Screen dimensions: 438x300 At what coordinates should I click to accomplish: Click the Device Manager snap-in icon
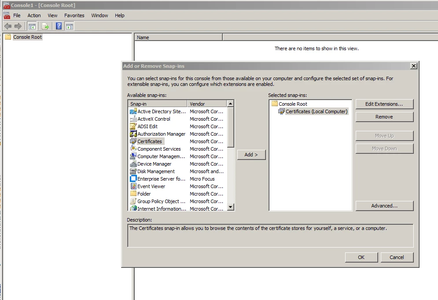pos(133,164)
